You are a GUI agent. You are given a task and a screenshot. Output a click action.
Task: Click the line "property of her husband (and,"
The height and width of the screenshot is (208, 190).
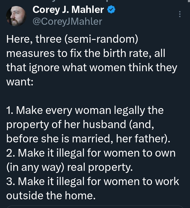click(x=80, y=124)
